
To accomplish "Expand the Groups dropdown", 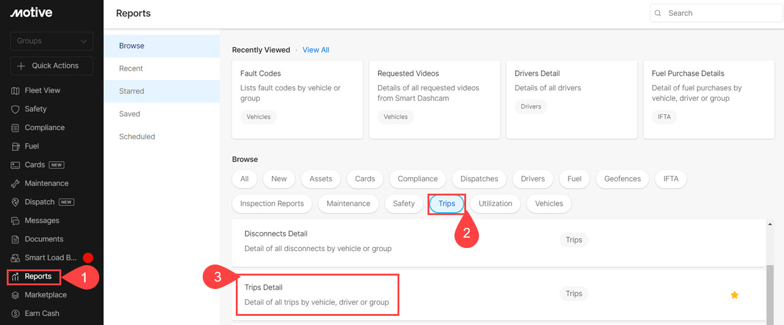I will click(x=51, y=41).
